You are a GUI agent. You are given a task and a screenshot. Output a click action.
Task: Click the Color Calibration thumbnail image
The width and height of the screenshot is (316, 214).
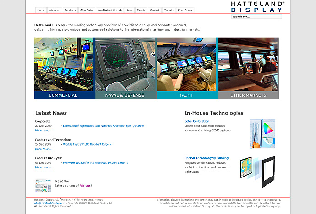pos(262,133)
